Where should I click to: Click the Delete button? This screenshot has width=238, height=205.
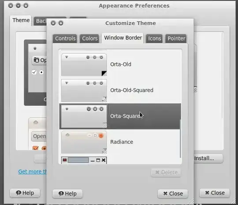(166, 172)
